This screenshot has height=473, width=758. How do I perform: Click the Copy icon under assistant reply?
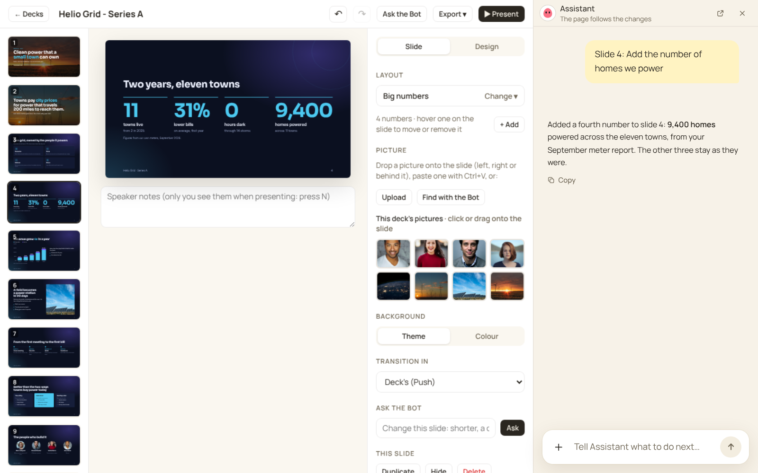click(551, 180)
